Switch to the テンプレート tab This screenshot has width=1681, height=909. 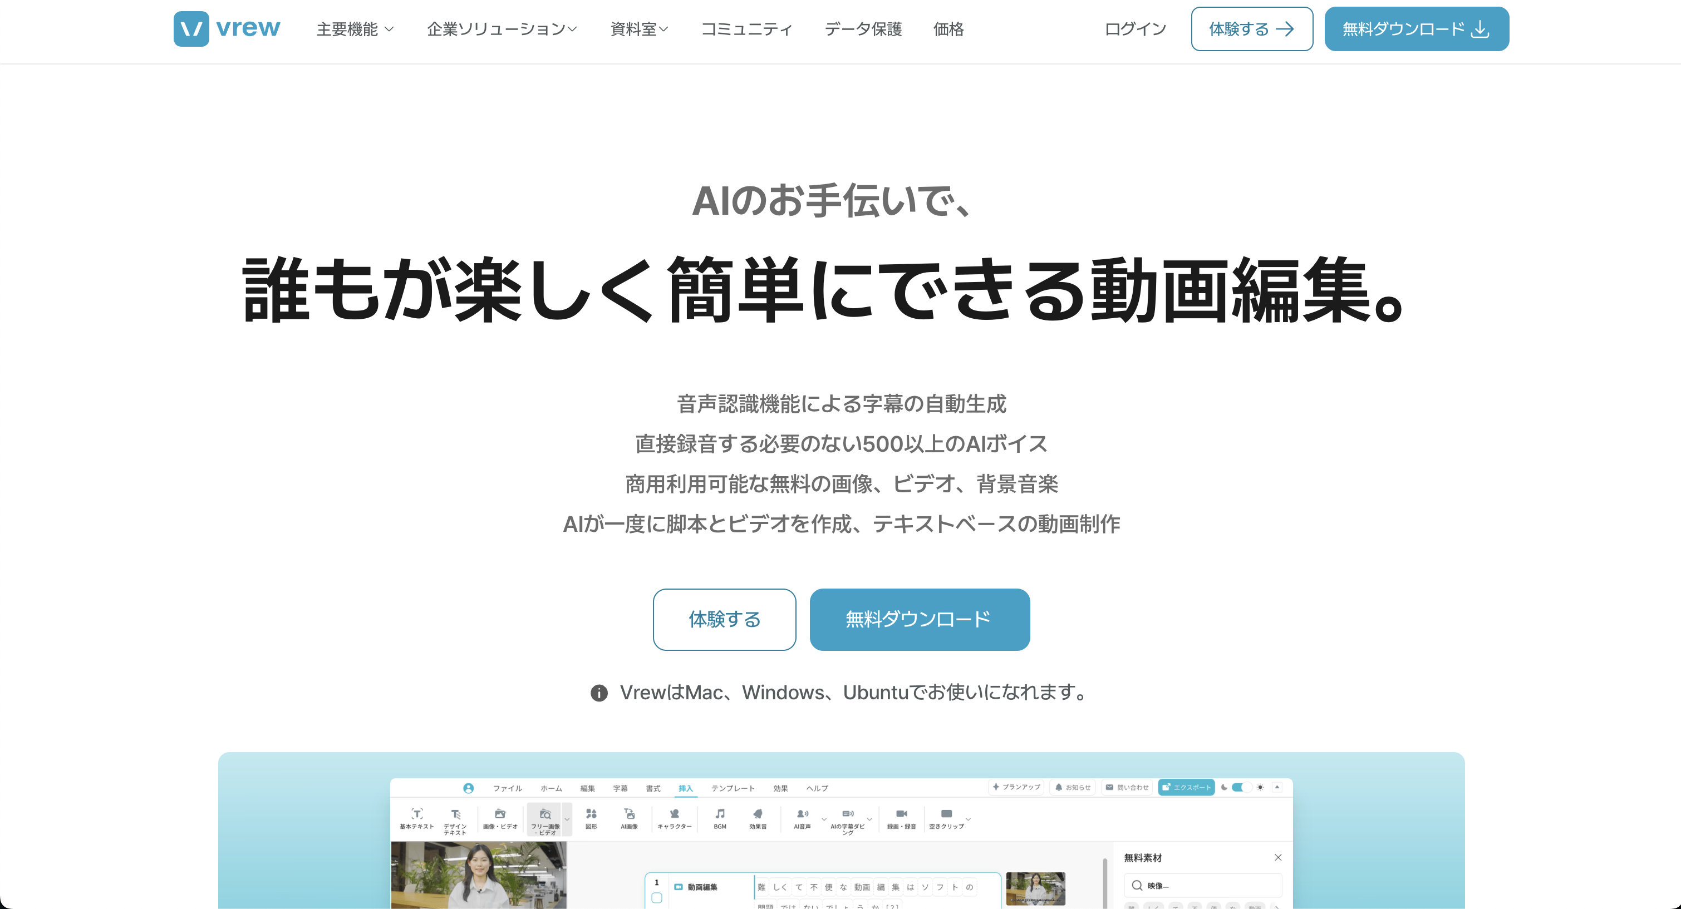coord(733,788)
